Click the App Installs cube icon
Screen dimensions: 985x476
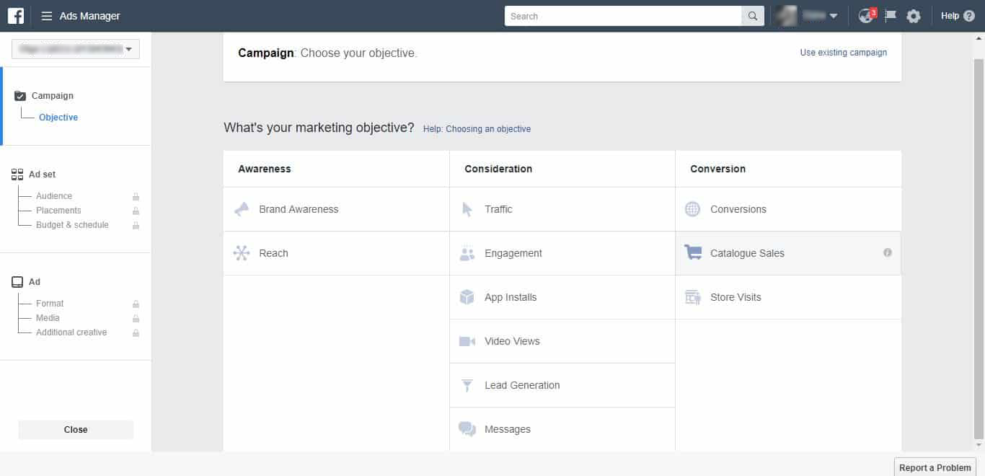(x=467, y=297)
